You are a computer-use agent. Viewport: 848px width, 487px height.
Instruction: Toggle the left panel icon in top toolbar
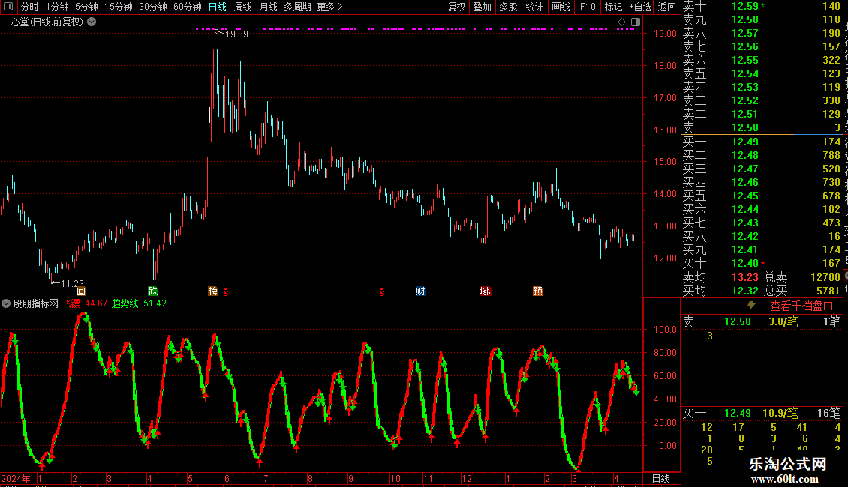coord(8,7)
